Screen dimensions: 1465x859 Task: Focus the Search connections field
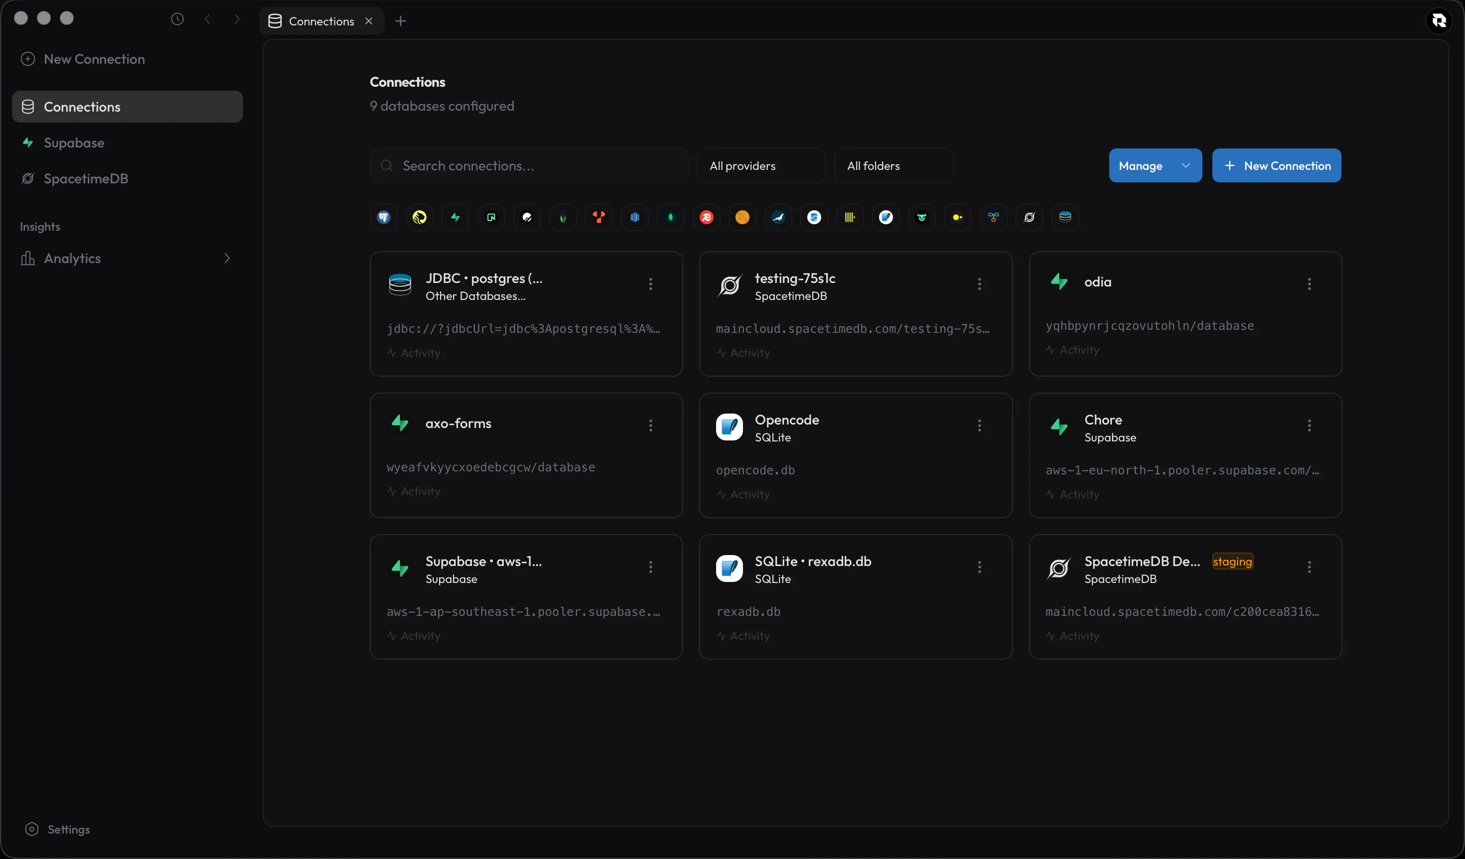(x=529, y=165)
